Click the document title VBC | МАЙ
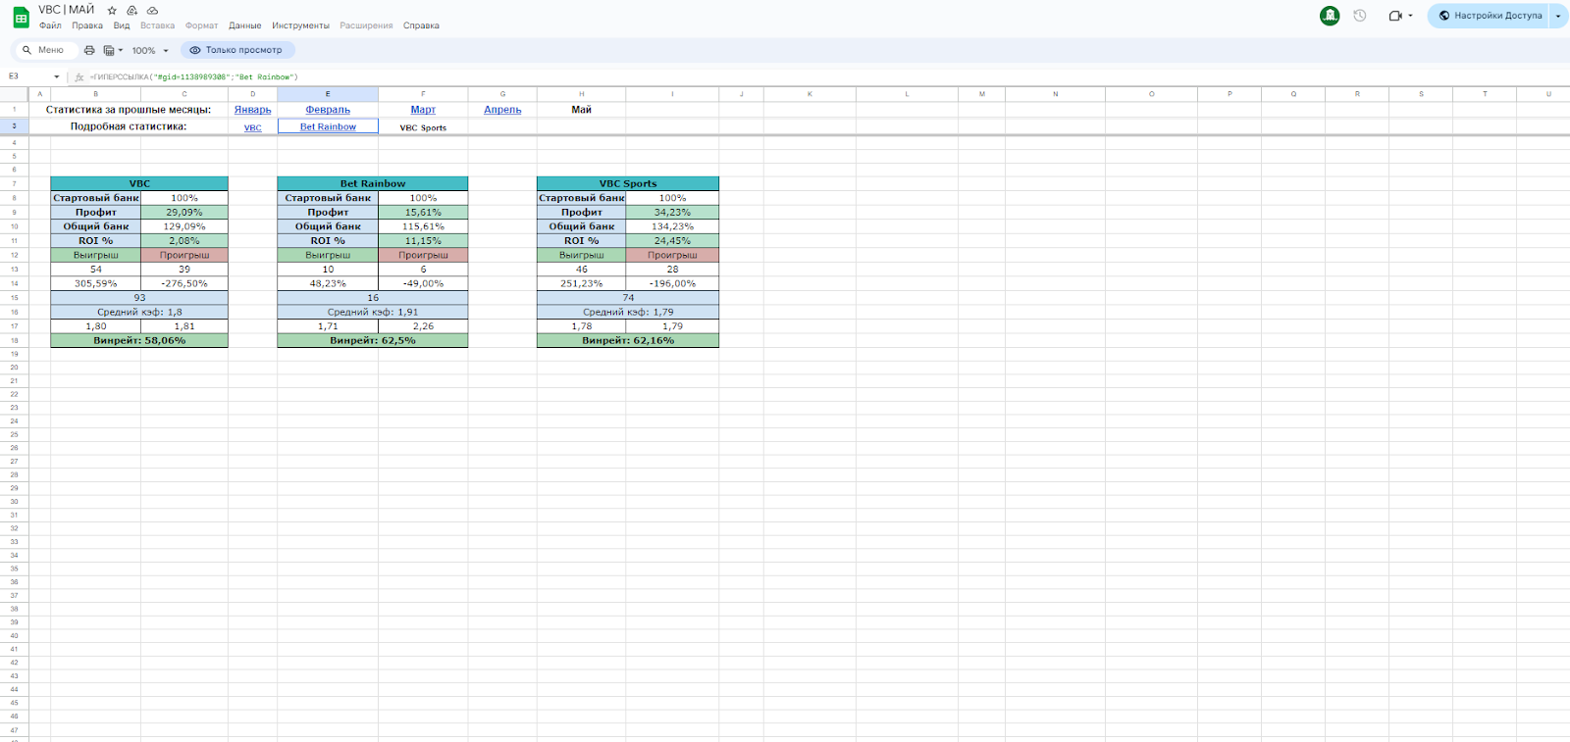 pyautogui.click(x=67, y=10)
